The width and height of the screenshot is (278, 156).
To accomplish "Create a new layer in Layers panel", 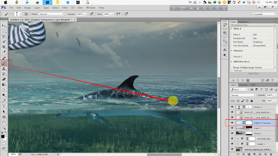I will (265, 154).
